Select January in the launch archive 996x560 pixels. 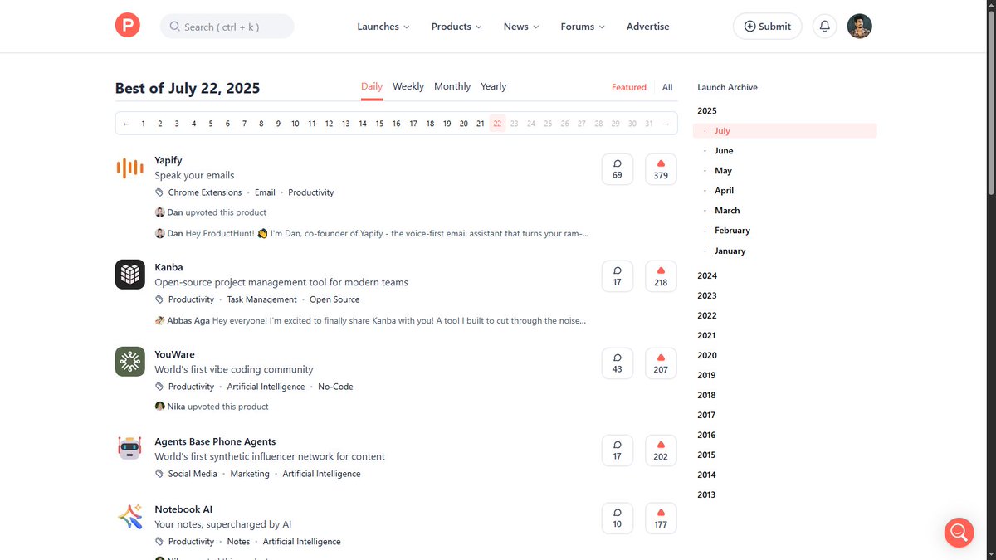coord(730,251)
